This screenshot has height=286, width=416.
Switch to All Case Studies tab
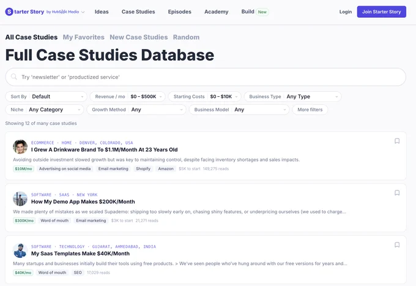(31, 37)
